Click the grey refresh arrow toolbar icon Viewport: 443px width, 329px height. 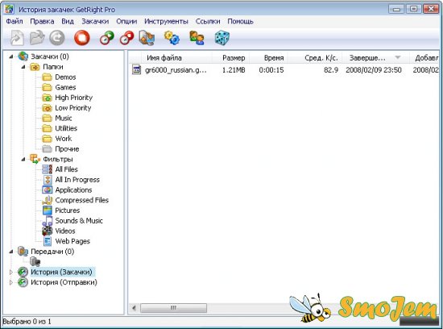(x=57, y=38)
